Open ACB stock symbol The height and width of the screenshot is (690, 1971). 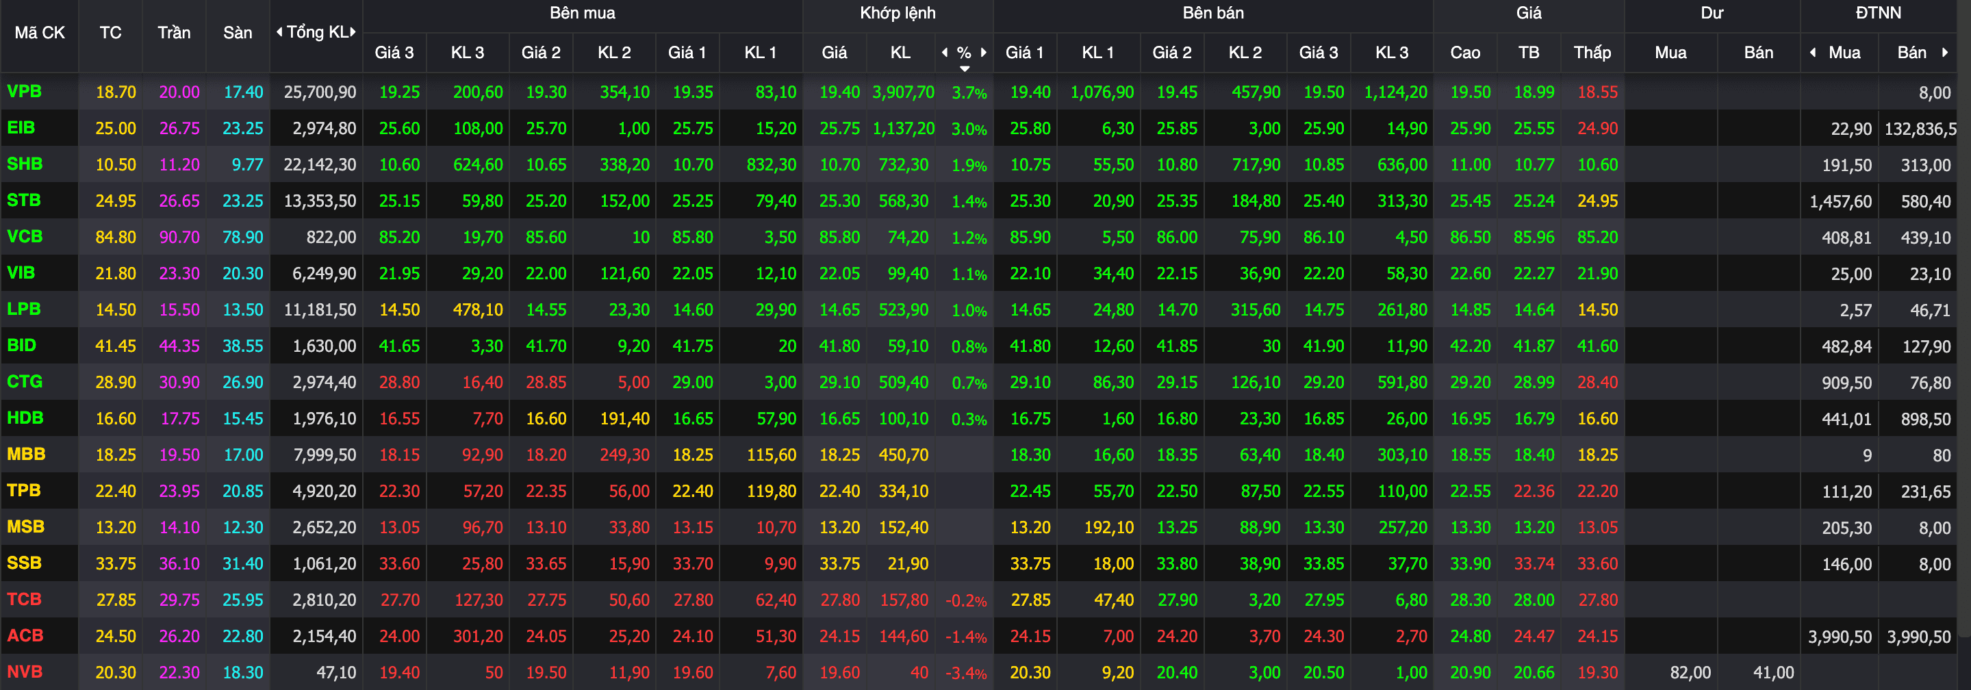25,636
